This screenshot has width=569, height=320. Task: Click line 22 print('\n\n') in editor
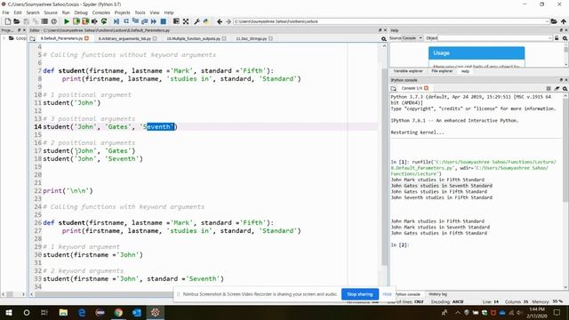(x=68, y=190)
